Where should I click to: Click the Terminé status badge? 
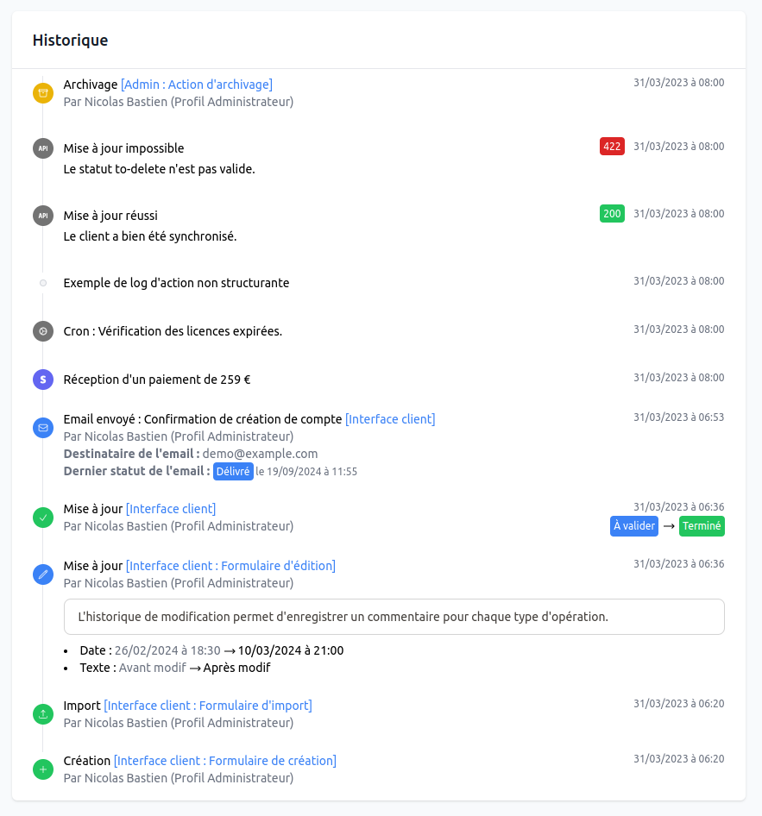(x=702, y=526)
